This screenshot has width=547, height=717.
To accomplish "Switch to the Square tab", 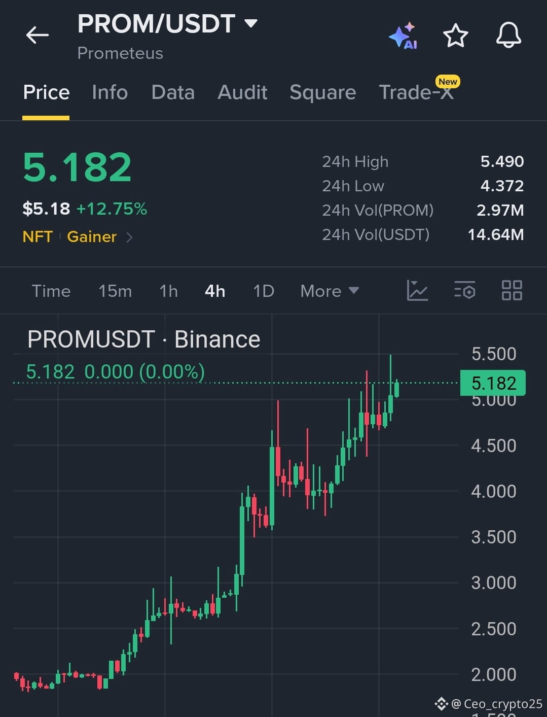I will [x=322, y=92].
